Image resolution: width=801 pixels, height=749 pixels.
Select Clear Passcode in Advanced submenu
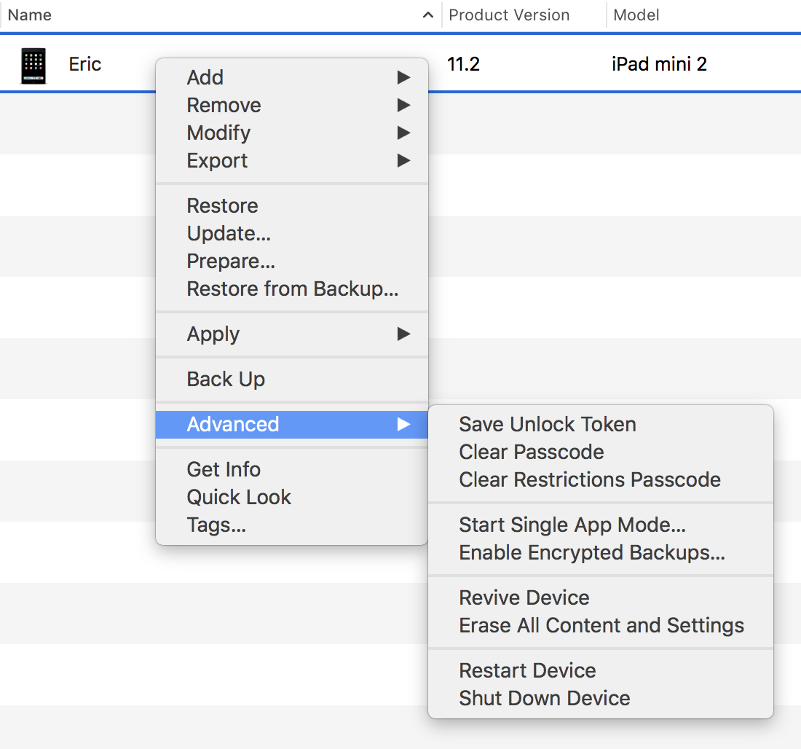tap(601, 452)
